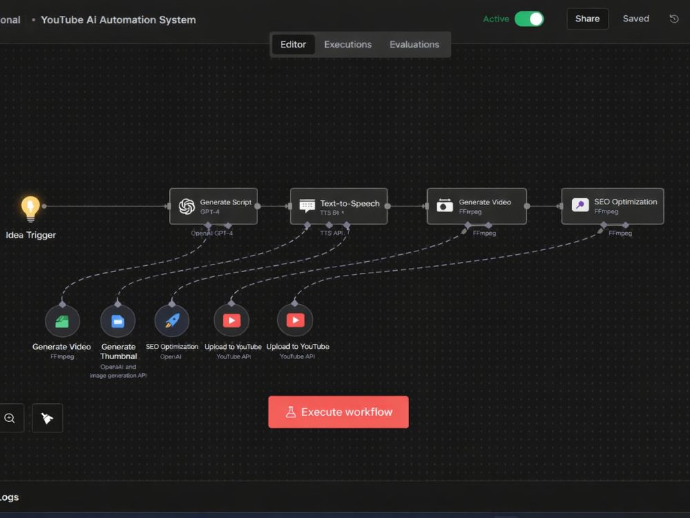Click the speech bubble icon in Text-to-Speech node
Screen dimensions: 690x518
click(307, 206)
